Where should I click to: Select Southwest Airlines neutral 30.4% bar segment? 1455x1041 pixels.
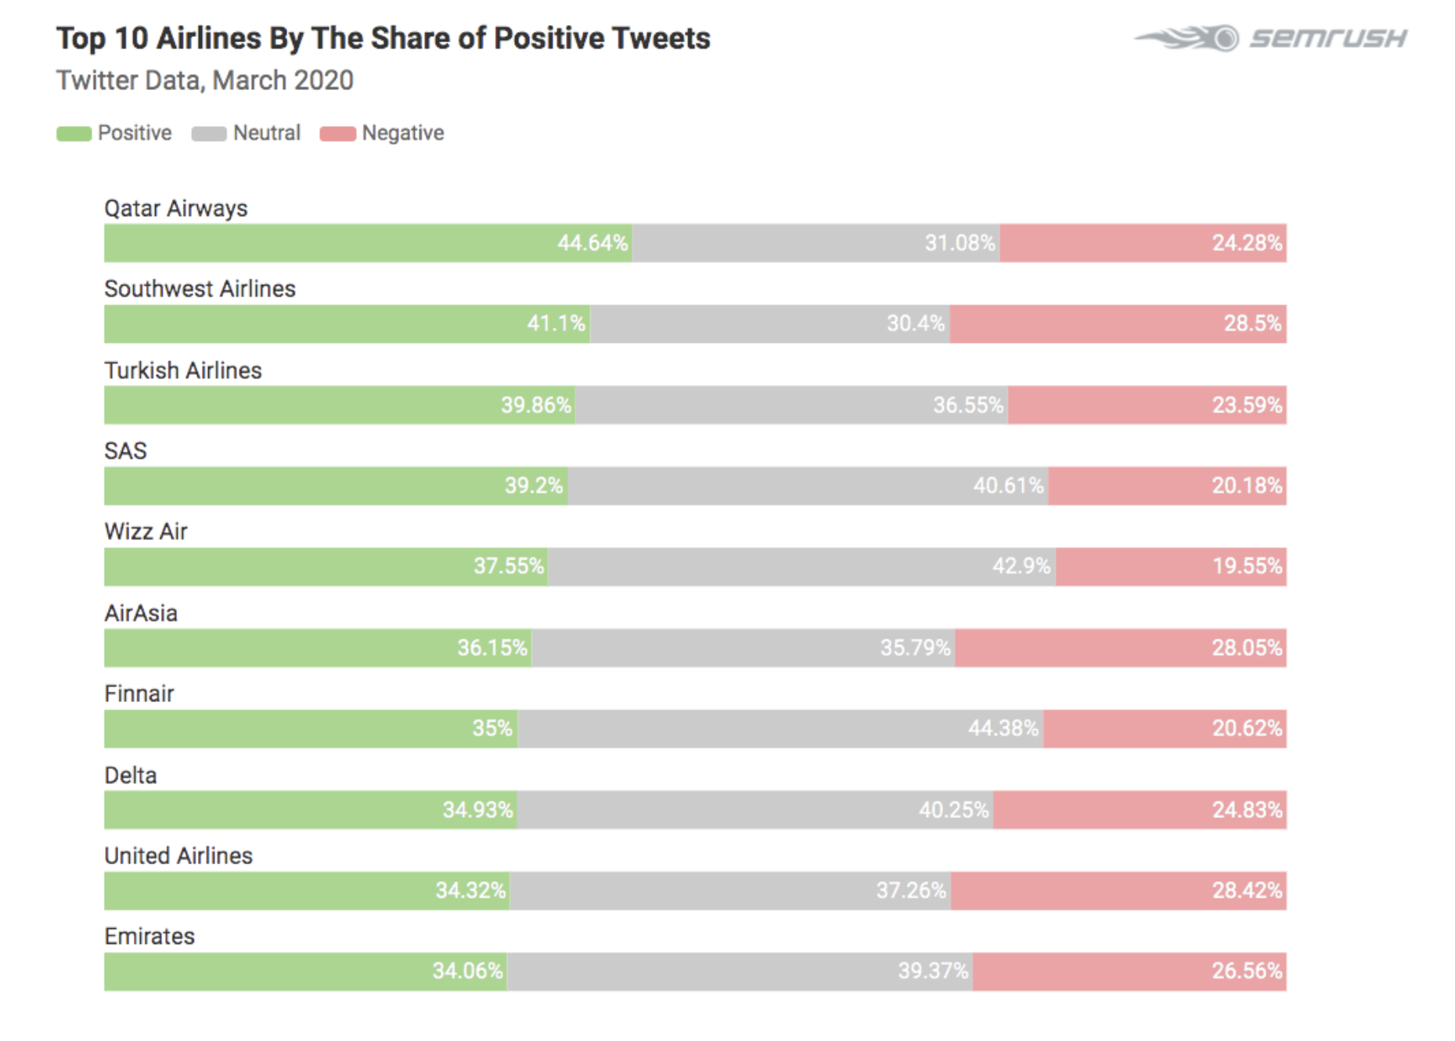click(x=769, y=324)
